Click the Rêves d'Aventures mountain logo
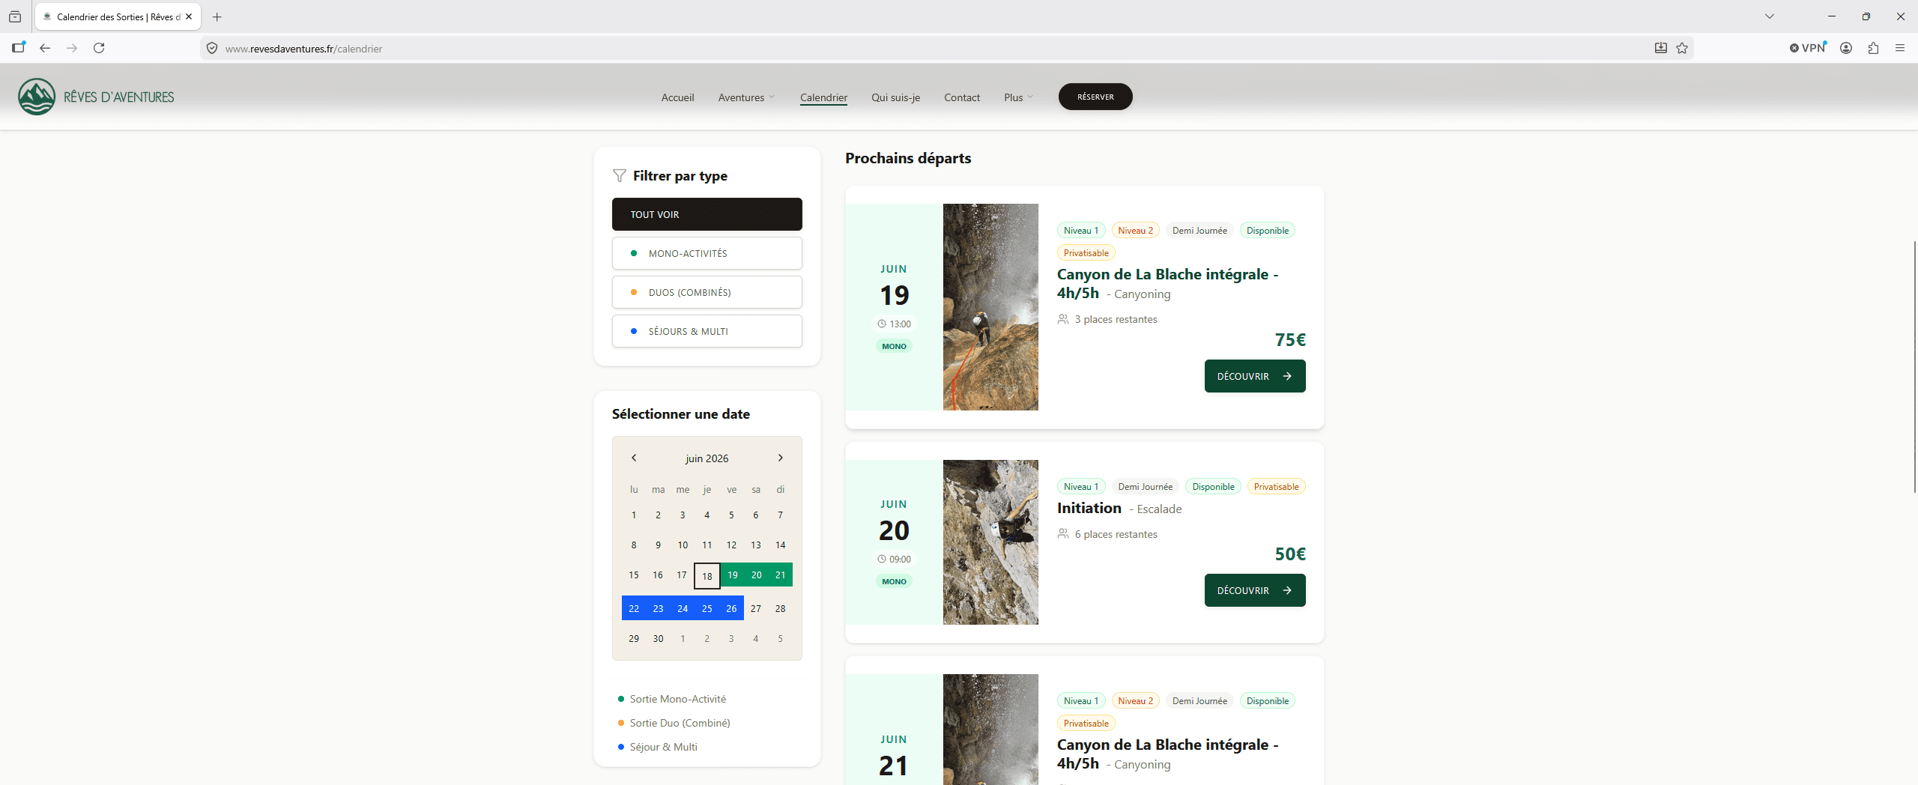The image size is (1918, 785). [37, 97]
